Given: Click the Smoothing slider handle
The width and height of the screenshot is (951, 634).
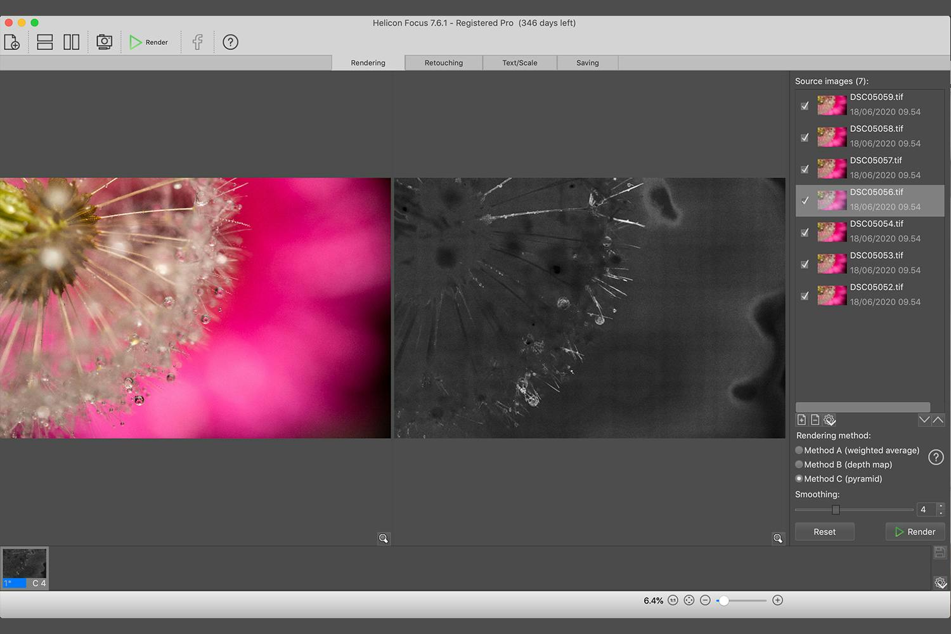Looking at the screenshot, I should tap(836, 510).
